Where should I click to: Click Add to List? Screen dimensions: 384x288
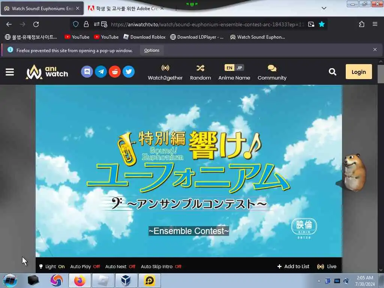pos(293,267)
